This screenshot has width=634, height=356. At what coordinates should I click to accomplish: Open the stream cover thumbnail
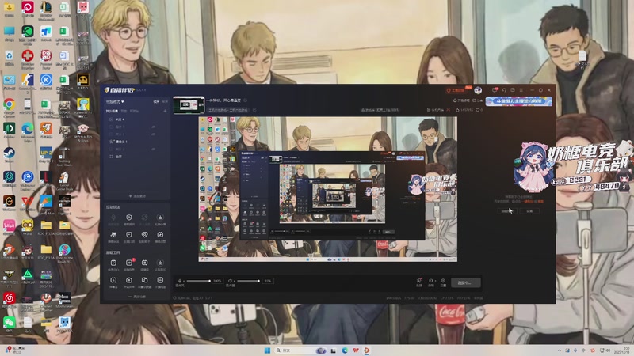click(189, 105)
